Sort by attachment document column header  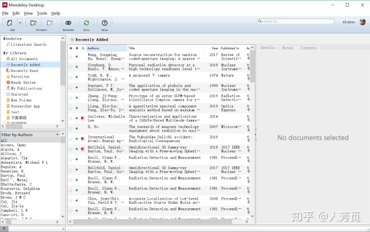click(x=83, y=48)
